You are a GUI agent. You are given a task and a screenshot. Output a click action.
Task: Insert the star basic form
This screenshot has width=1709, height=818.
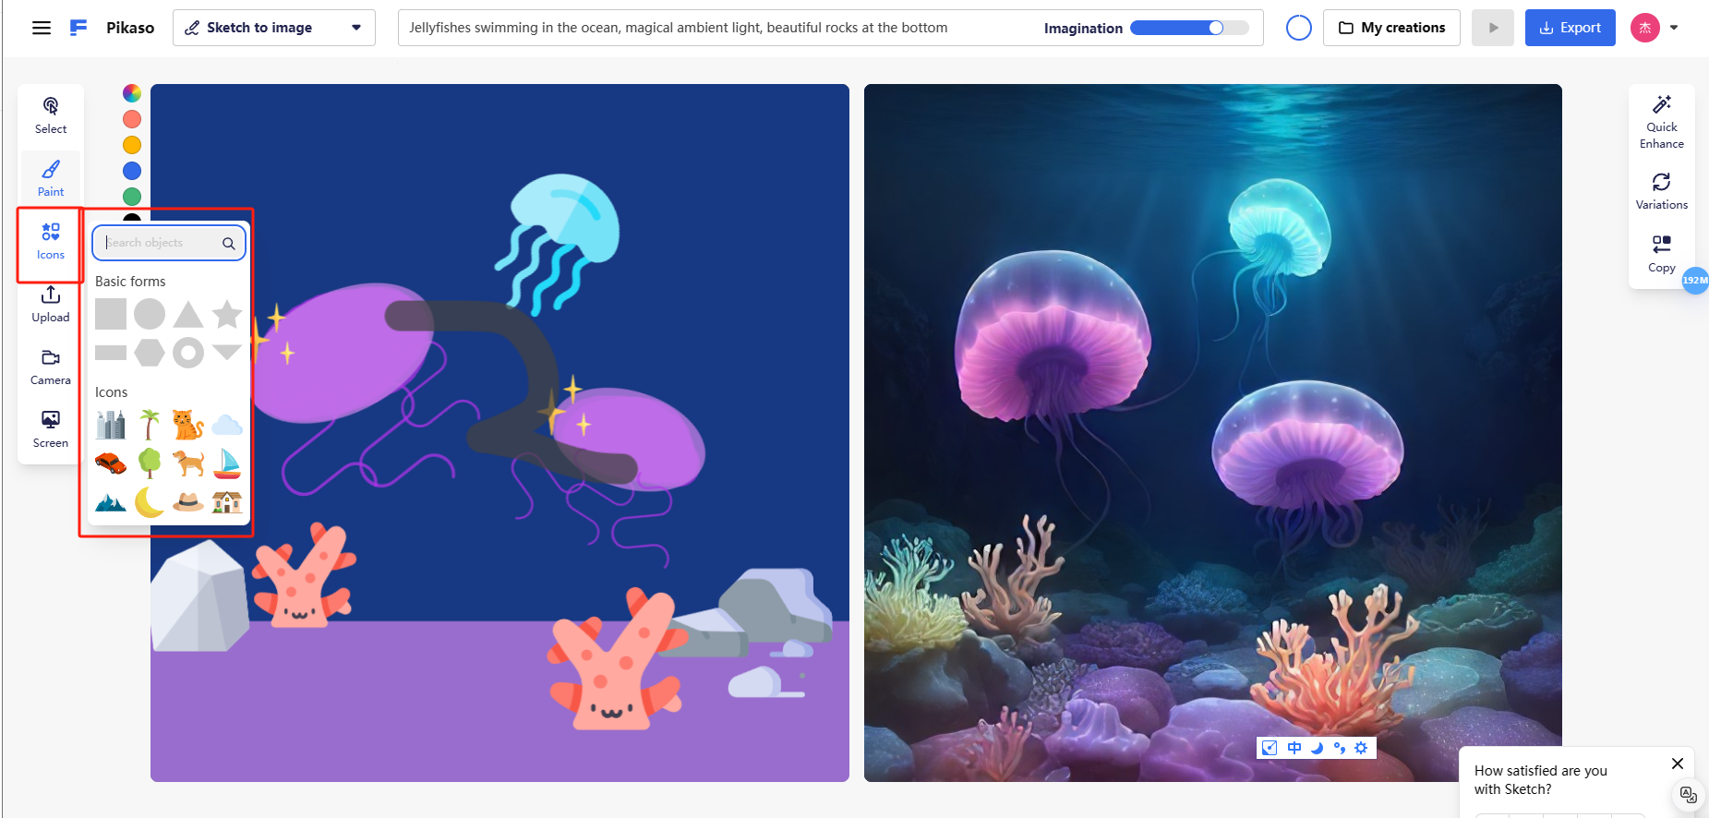(227, 314)
